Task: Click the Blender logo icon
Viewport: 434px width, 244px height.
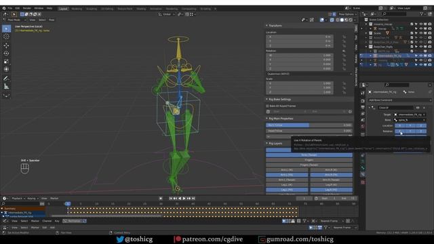Action: coord(4,8)
